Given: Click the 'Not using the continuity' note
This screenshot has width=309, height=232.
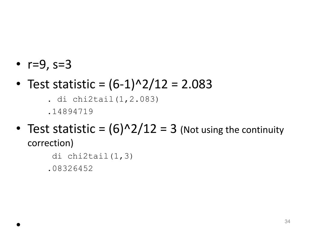Looking at the screenshot, I should pyautogui.click(x=232, y=130).
